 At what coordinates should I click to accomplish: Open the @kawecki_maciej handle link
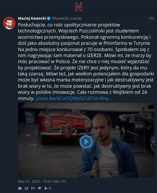(67, 18)
